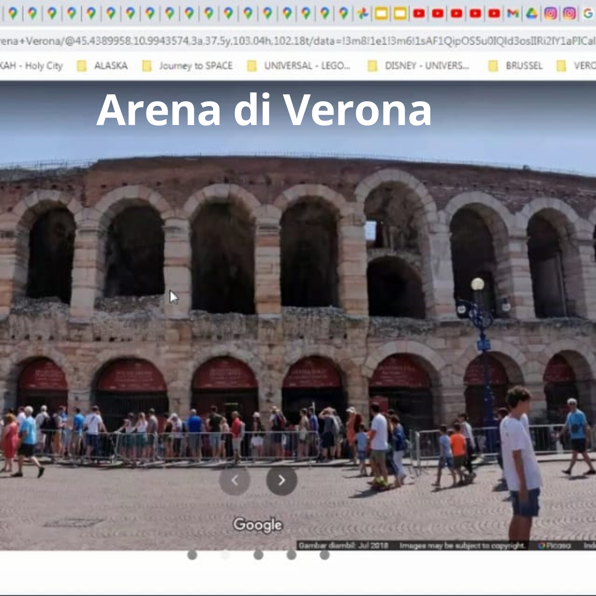Switch to the Google Photos pinwheel tab

click(363, 14)
